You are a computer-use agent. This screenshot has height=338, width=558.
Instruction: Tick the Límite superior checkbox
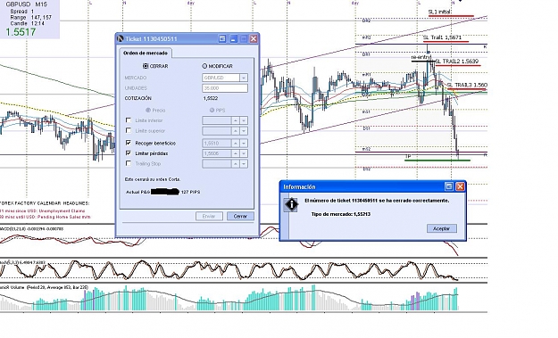[x=129, y=131]
